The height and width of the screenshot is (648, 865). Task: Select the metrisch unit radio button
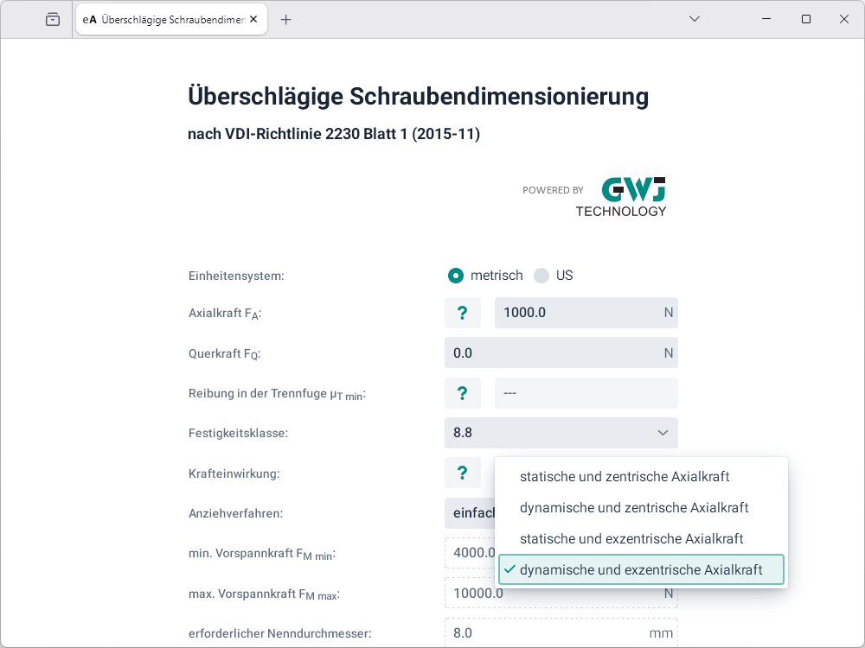pyautogui.click(x=456, y=276)
